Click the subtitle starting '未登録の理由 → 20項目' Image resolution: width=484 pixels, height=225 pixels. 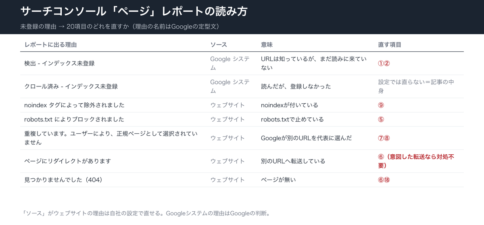119,27
